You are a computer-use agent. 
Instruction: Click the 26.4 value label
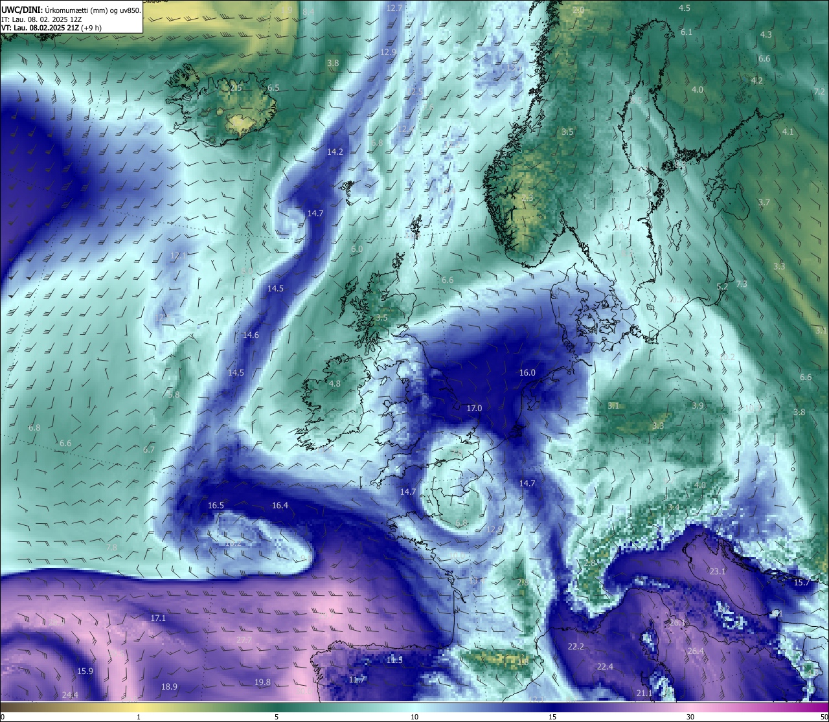click(x=696, y=651)
